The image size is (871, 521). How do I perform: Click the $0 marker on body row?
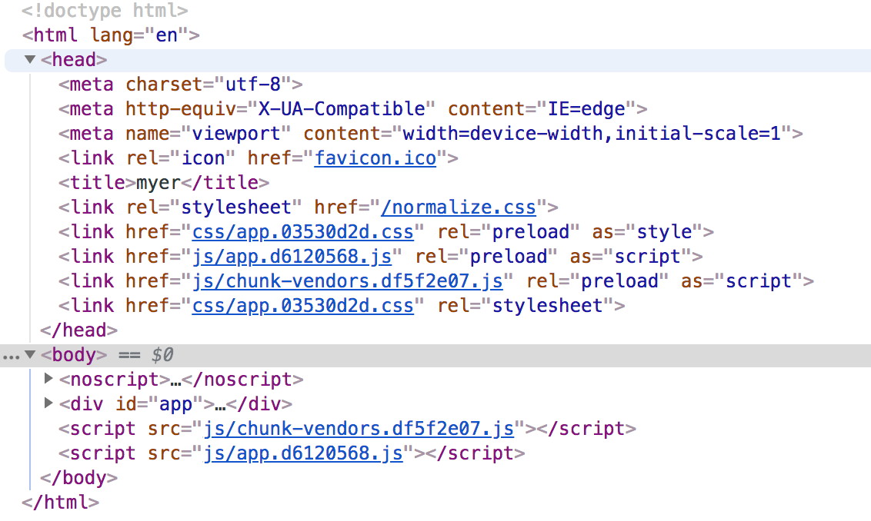pos(162,354)
